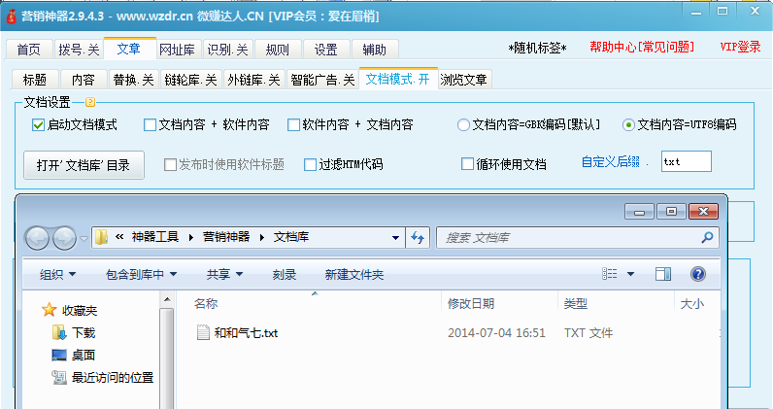Expand the breadcrumb arrow after 神器工具
Screen dimensions: 773x409
click(190, 238)
